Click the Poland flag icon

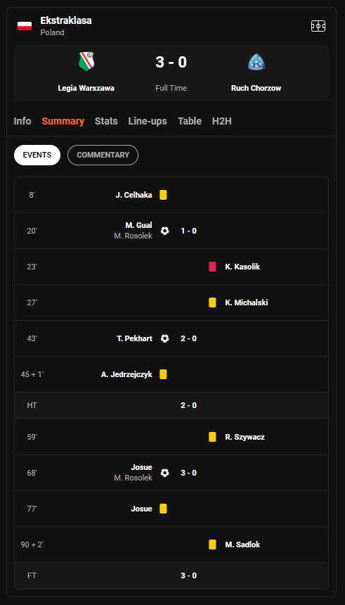pyautogui.click(x=25, y=26)
